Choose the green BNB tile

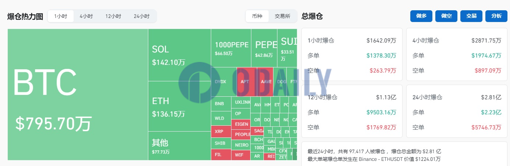click(221, 104)
